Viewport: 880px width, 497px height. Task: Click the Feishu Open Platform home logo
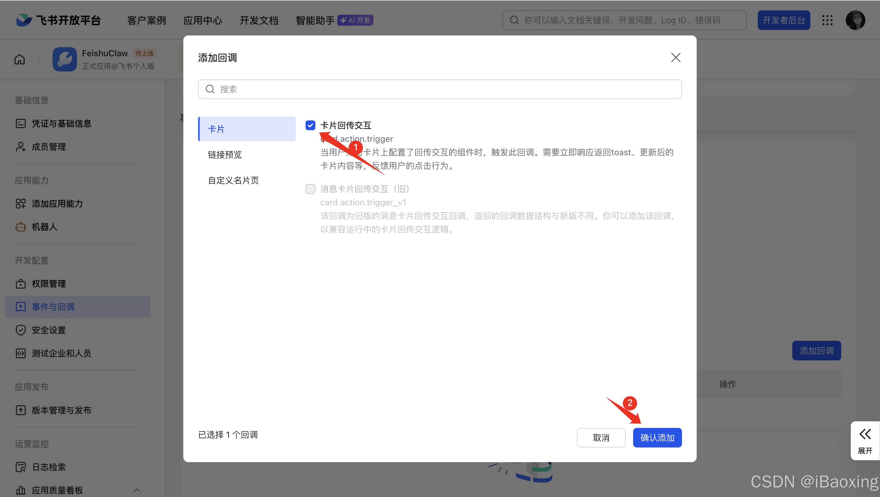click(58, 20)
